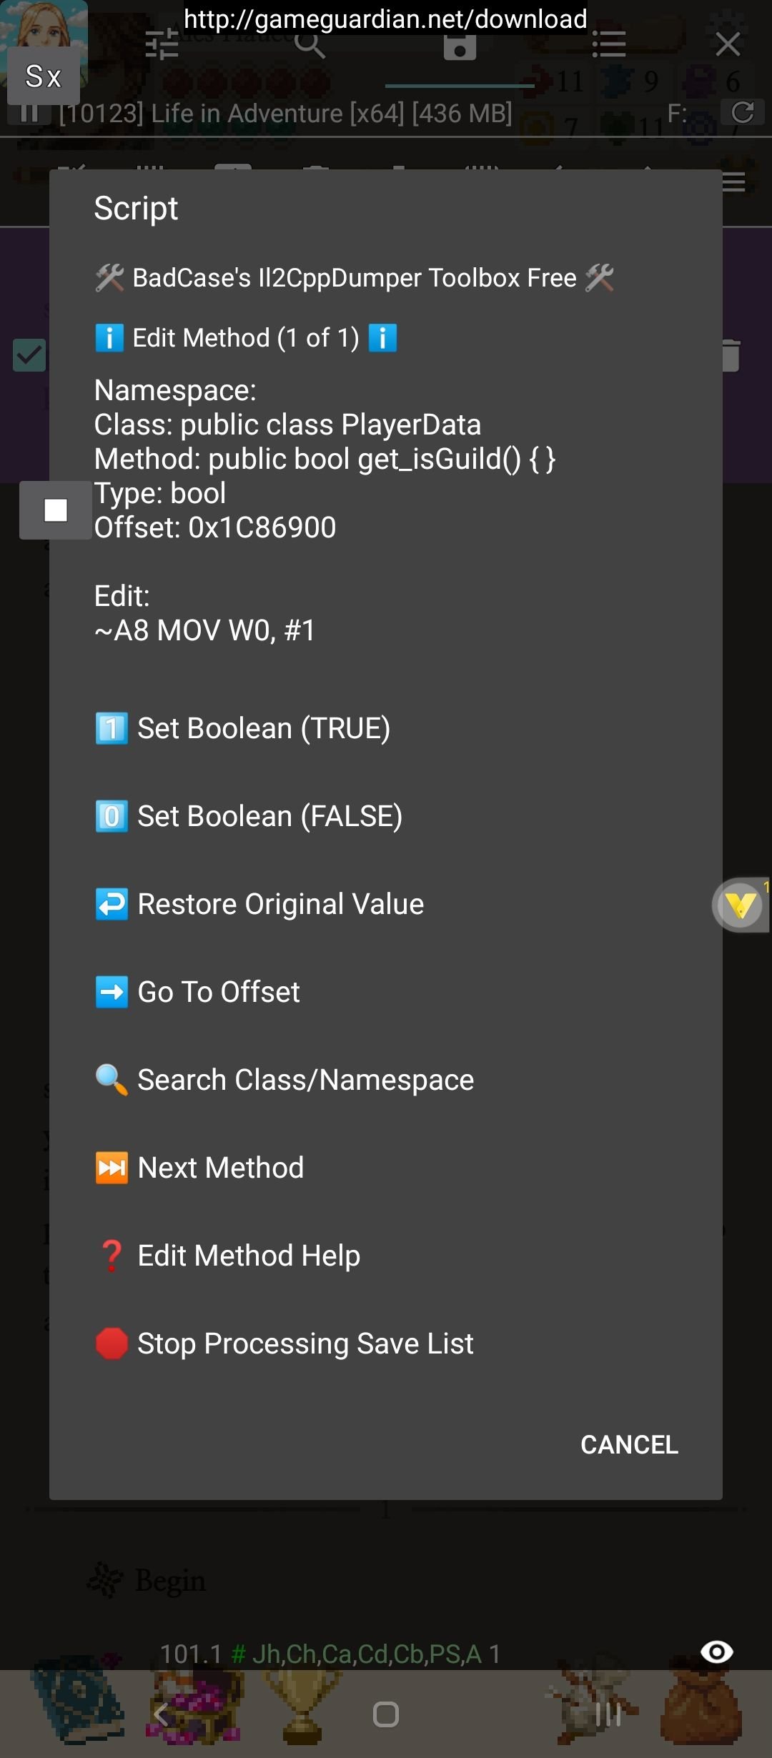The image size is (772, 1758).
Task: Select the process name Life in Adventure
Action: pyautogui.click(x=286, y=114)
